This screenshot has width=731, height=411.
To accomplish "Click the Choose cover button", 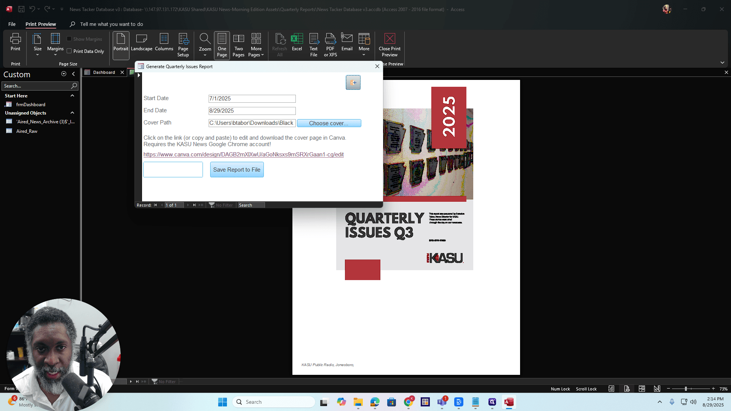I will coord(329,123).
